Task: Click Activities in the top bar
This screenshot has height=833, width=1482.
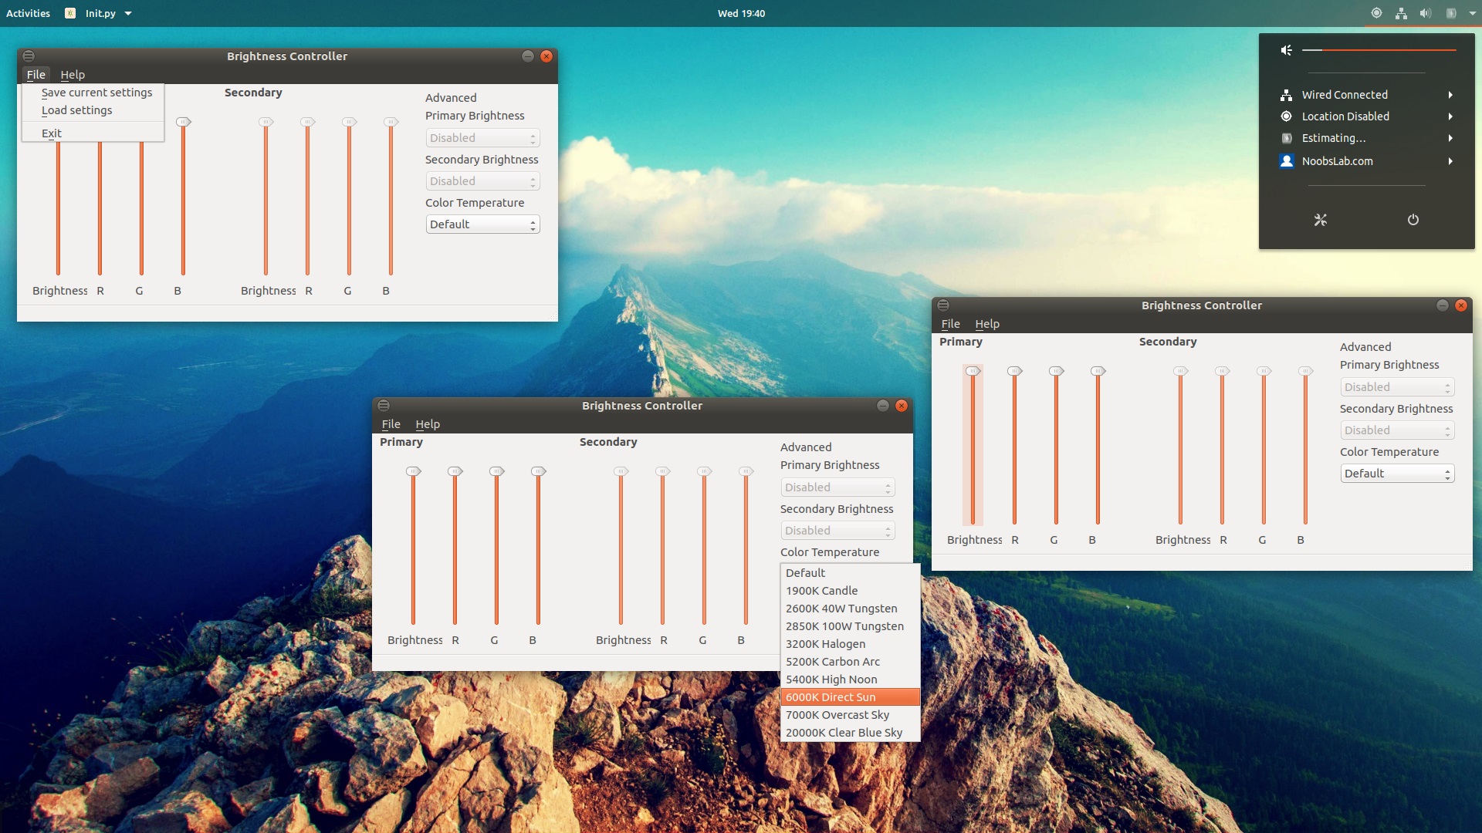Action: pos(28,13)
